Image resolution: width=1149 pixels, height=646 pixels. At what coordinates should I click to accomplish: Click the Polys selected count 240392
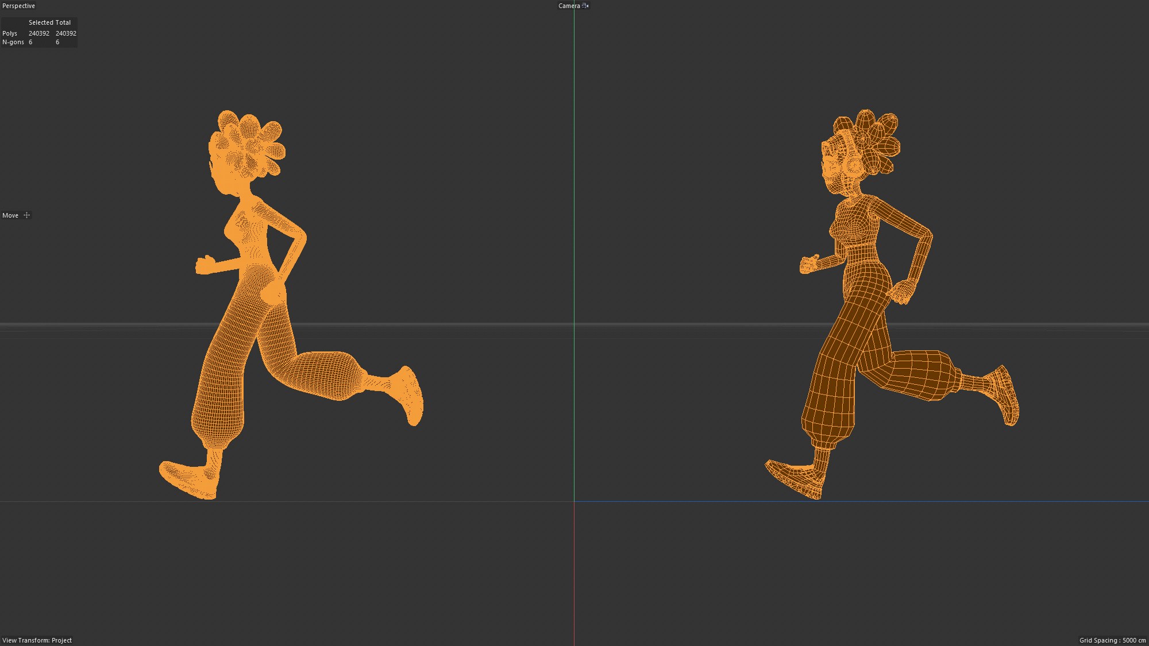point(39,33)
